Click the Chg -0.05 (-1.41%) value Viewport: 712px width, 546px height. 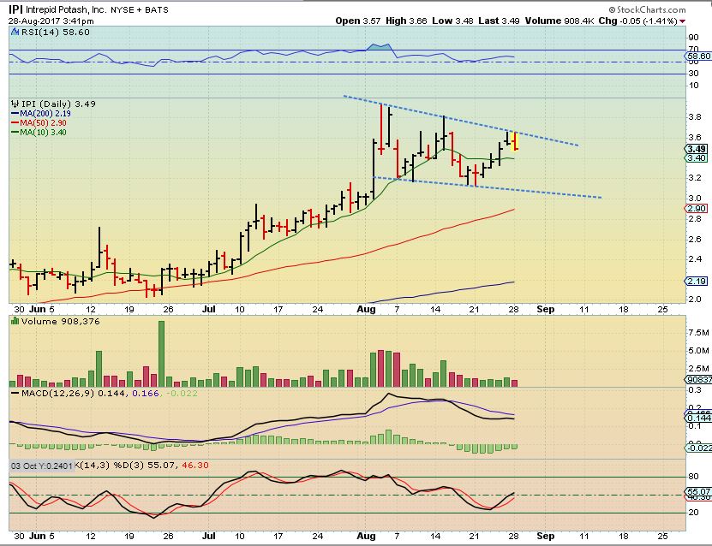click(x=638, y=21)
